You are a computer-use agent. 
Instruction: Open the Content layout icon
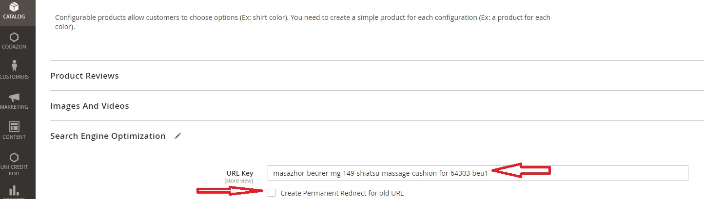point(14,127)
